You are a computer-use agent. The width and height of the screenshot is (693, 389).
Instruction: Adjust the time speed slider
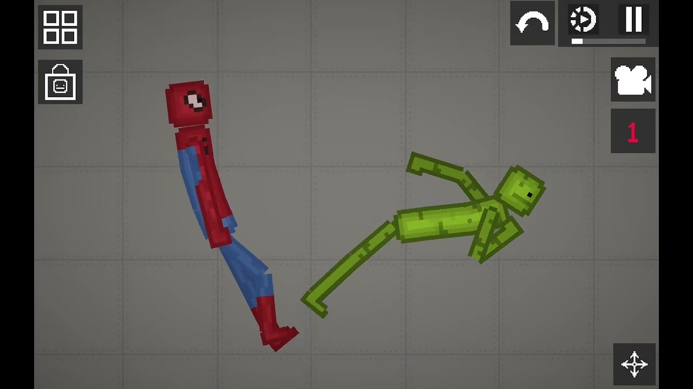[609, 41]
